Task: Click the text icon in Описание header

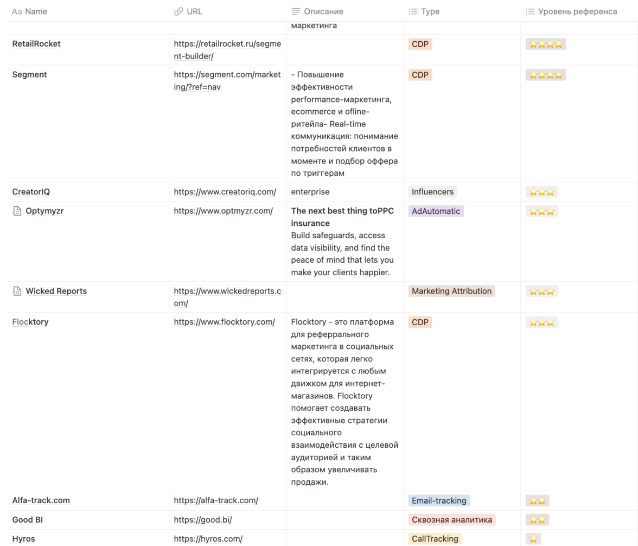Action: coord(296,11)
